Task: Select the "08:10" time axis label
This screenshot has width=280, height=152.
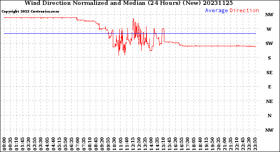Action: point(90,144)
